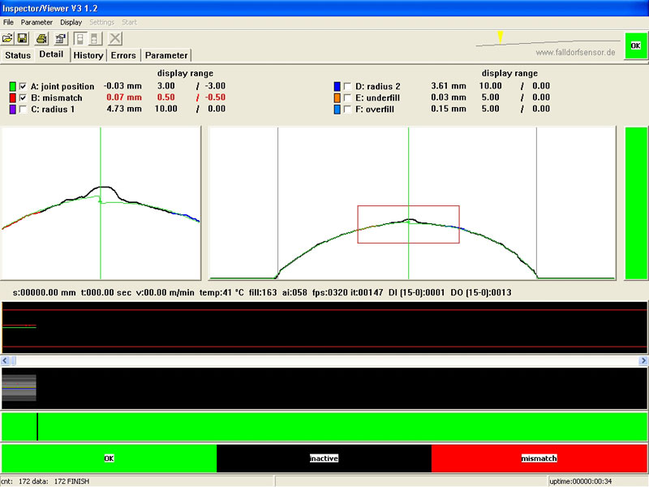Click the v:00.00 m/min speed readout
This screenshot has height=487, width=649.
pos(165,293)
